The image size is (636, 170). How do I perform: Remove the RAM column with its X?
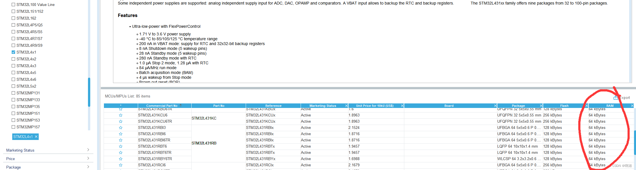[x=632, y=106]
